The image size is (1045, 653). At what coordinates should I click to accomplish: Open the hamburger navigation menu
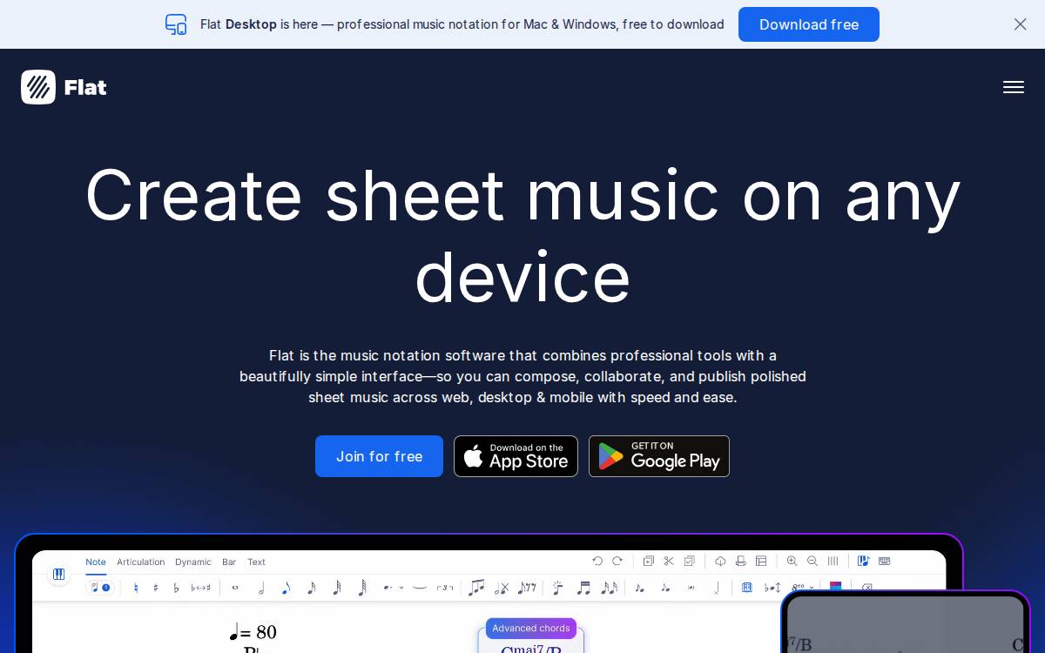click(1014, 87)
